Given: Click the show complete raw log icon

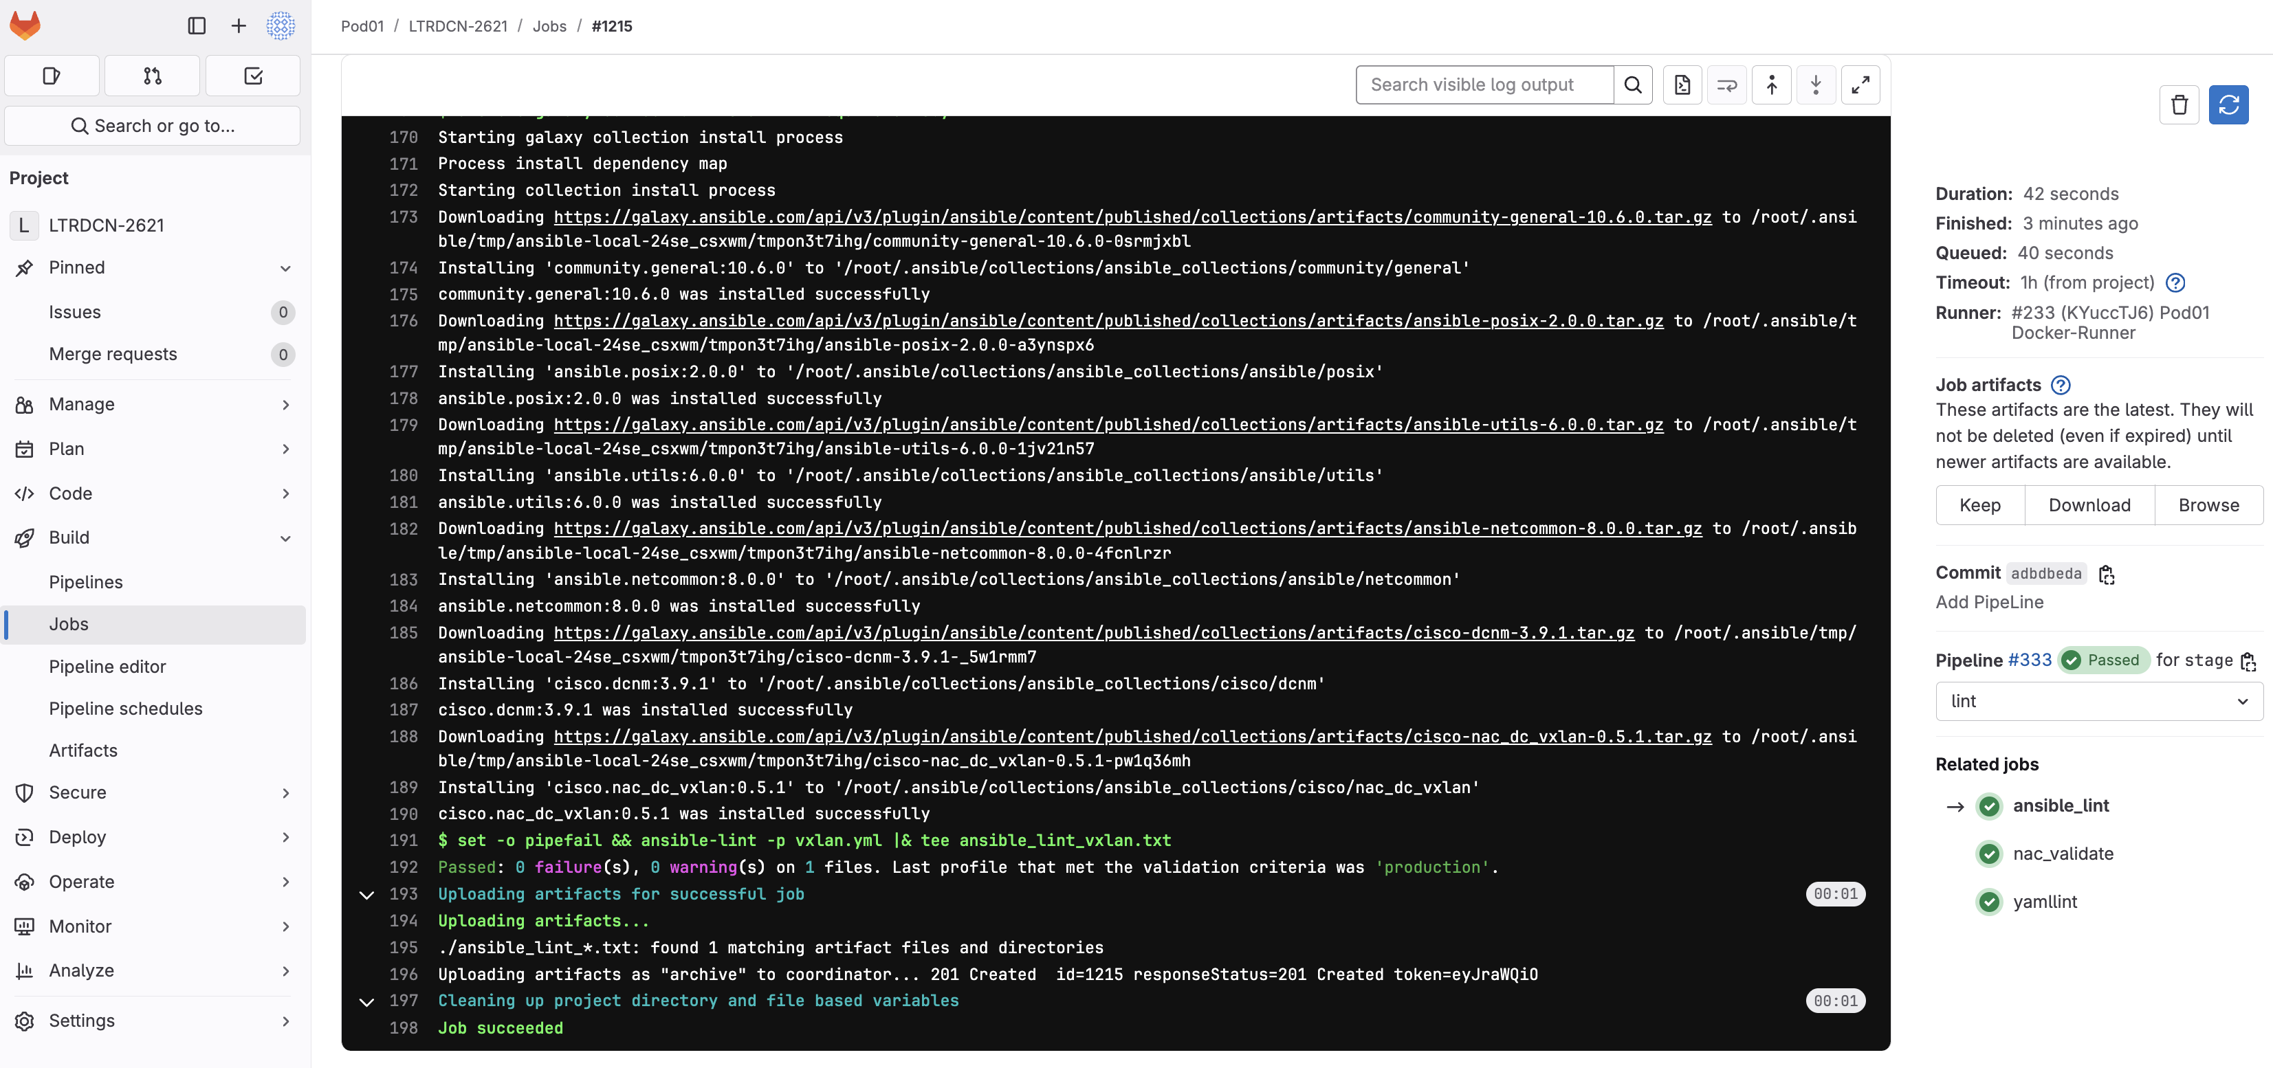Looking at the screenshot, I should pyautogui.click(x=1682, y=85).
